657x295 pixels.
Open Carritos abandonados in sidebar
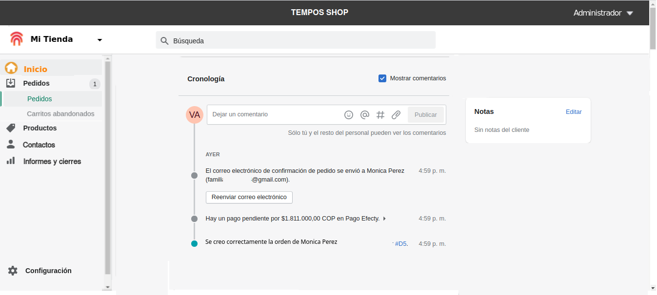[60, 114]
